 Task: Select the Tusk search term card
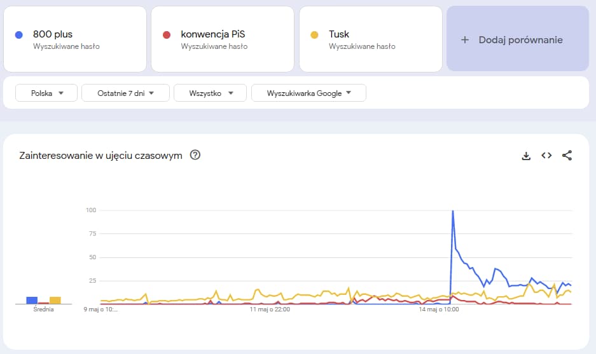pos(371,39)
